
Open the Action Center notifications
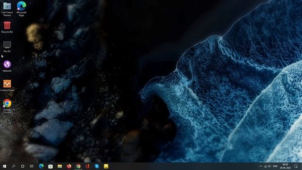(x=296, y=166)
